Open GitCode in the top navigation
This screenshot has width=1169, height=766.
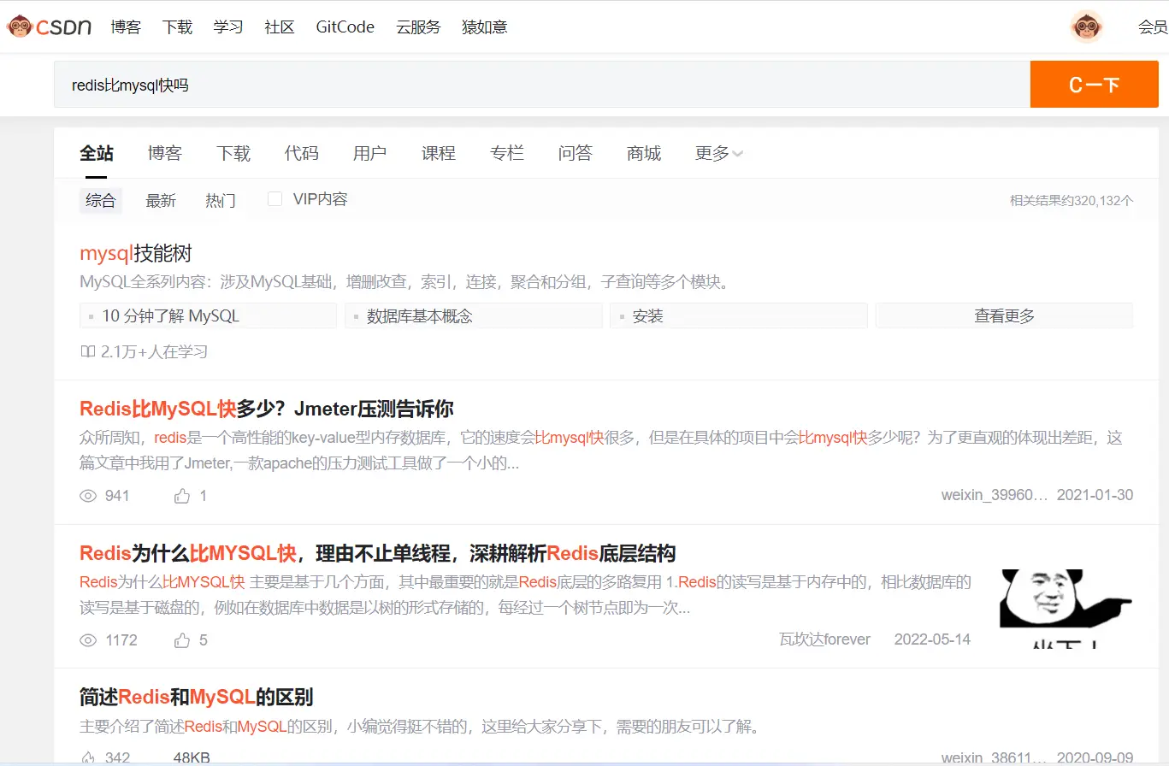345,27
